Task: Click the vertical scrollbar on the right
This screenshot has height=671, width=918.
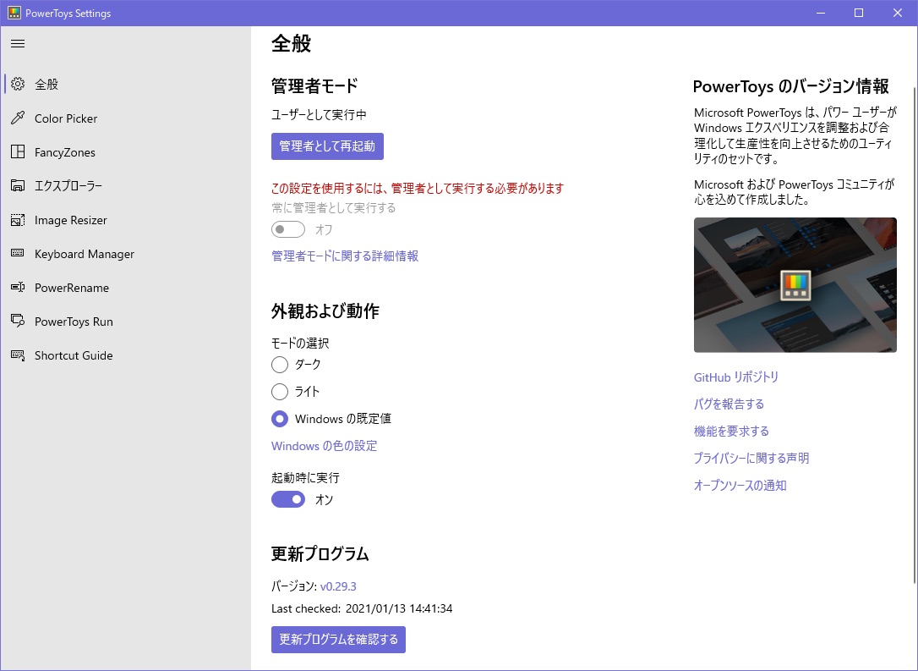Action: 915,334
